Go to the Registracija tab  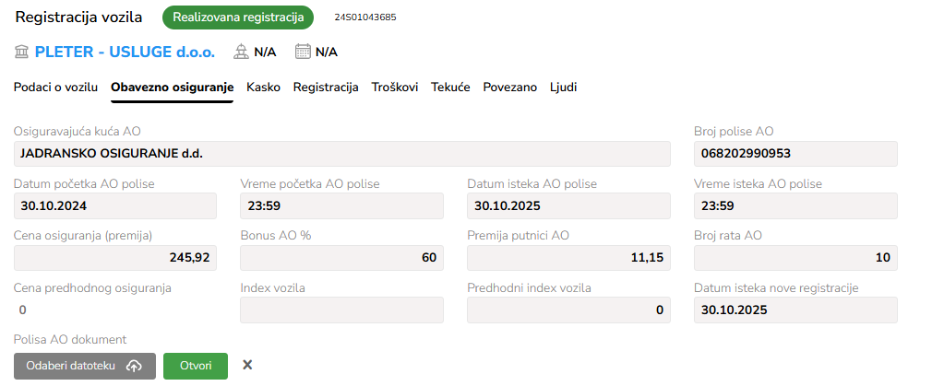(x=326, y=88)
